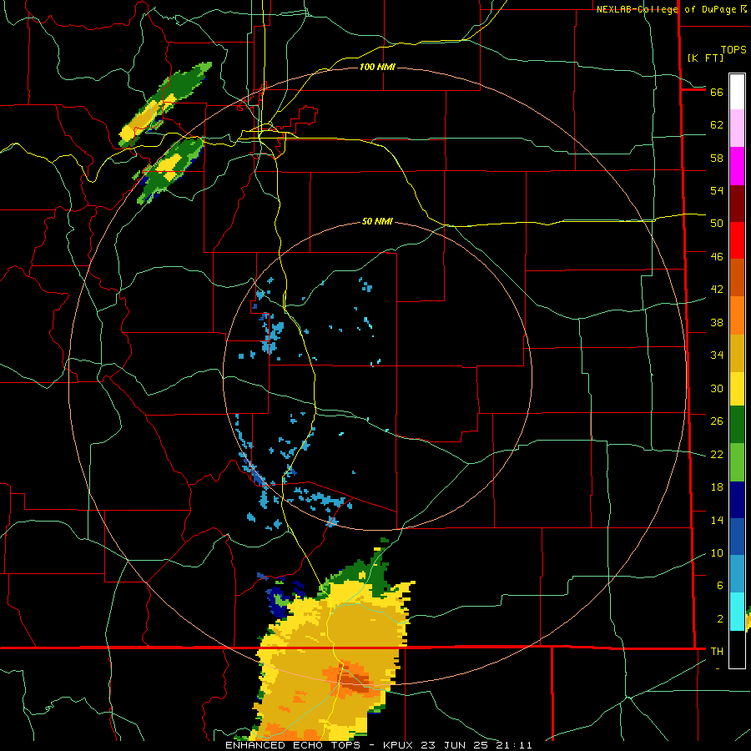Select the dark red legend swatch
751x751 pixels.
click(737, 203)
